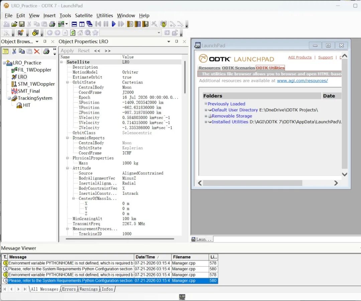This screenshot has height=301, width=361.
Task: Collapse the LRO_Practice scenario node
Action: click(4, 63)
